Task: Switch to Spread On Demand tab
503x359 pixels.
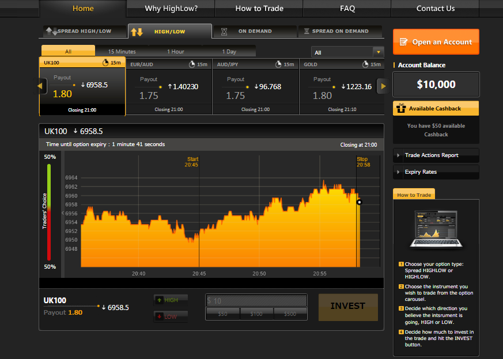Action: (x=340, y=31)
